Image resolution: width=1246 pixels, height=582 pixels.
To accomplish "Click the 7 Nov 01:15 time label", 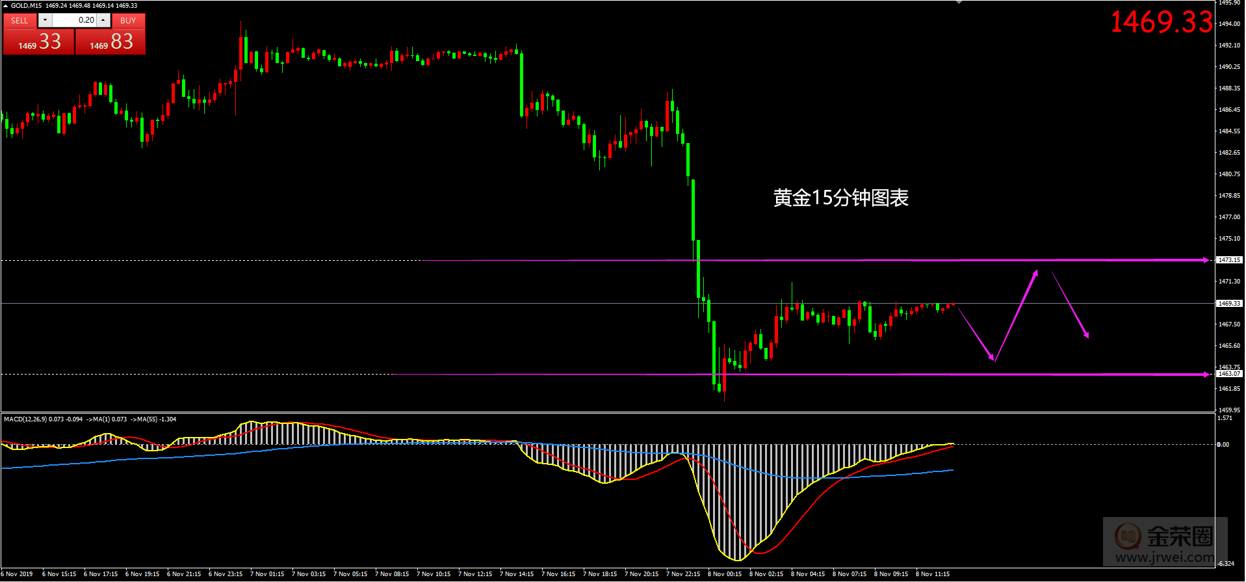I will click(267, 574).
